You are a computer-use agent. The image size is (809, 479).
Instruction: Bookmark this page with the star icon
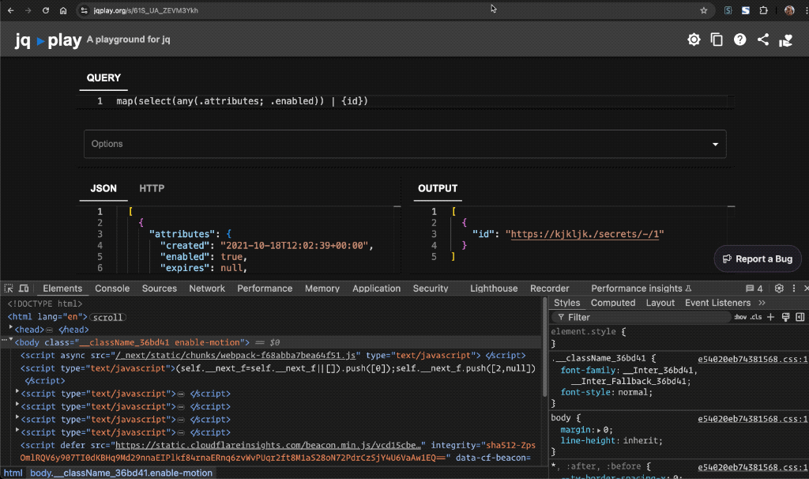click(x=703, y=10)
